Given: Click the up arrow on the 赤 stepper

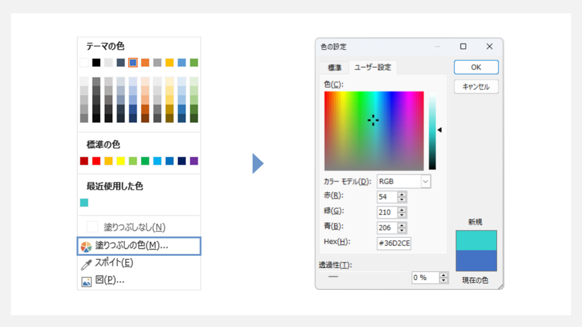Looking at the screenshot, I should (402, 195).
